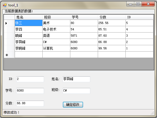Minimize the tool_1 window

130,4
